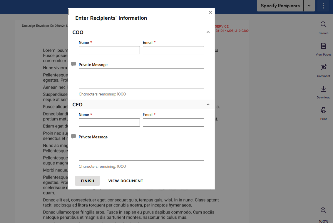Focus the CEO Name field
The height and width of the screenshot is (223, 333).
coord(109,123)
